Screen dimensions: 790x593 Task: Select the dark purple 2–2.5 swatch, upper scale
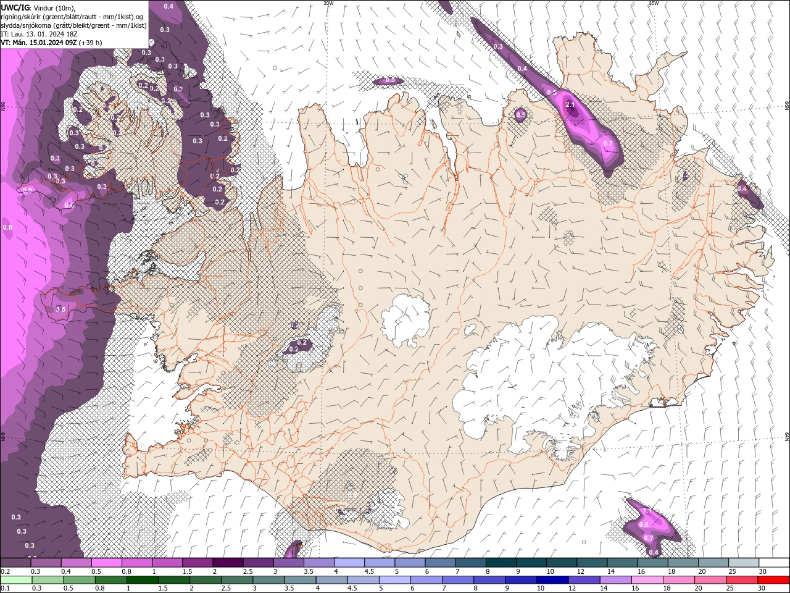point(227,563)
